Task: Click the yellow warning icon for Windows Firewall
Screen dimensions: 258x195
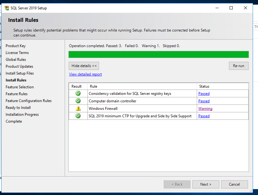Action: pos(78,108)
